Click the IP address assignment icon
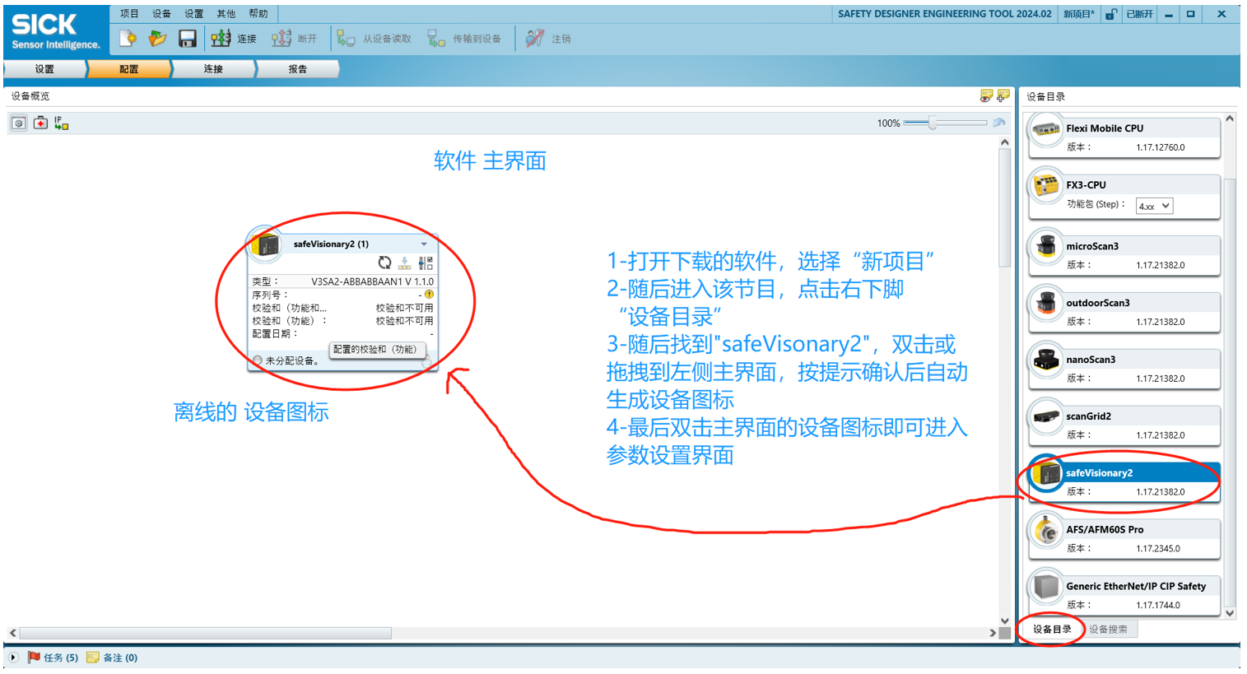This screenshot has width=1247, height=674. coord(62,123)
